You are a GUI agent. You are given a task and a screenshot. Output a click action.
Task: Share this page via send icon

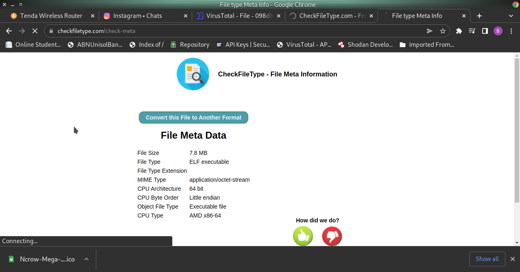tap(429, 31)
